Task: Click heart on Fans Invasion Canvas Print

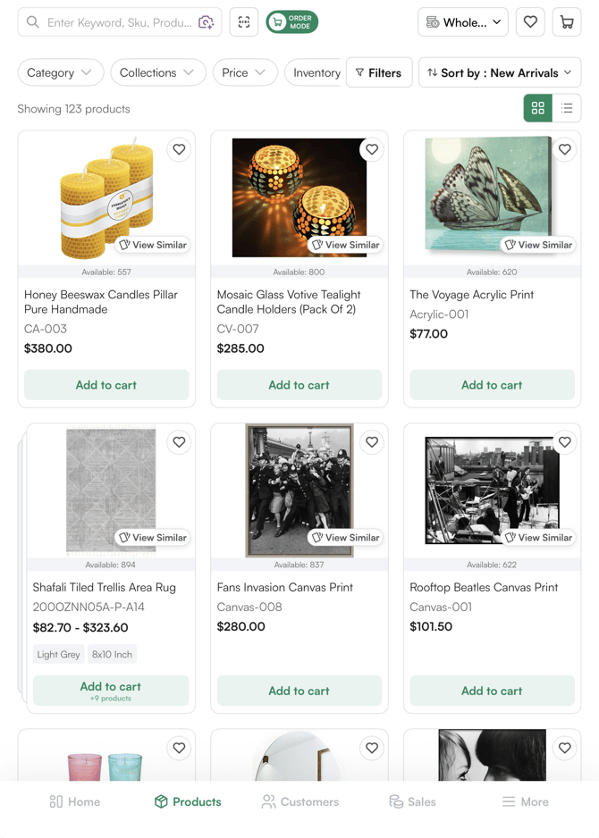Action: (372, 442)
